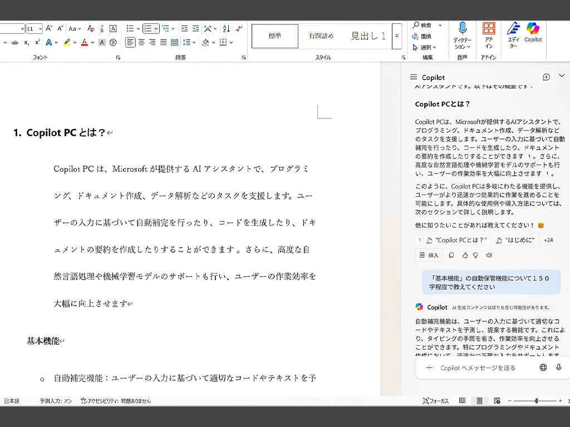The width and height of the screenshot is (570, 427).
Task: Open the font size dropdown
Action: click(x=40, y=29)
